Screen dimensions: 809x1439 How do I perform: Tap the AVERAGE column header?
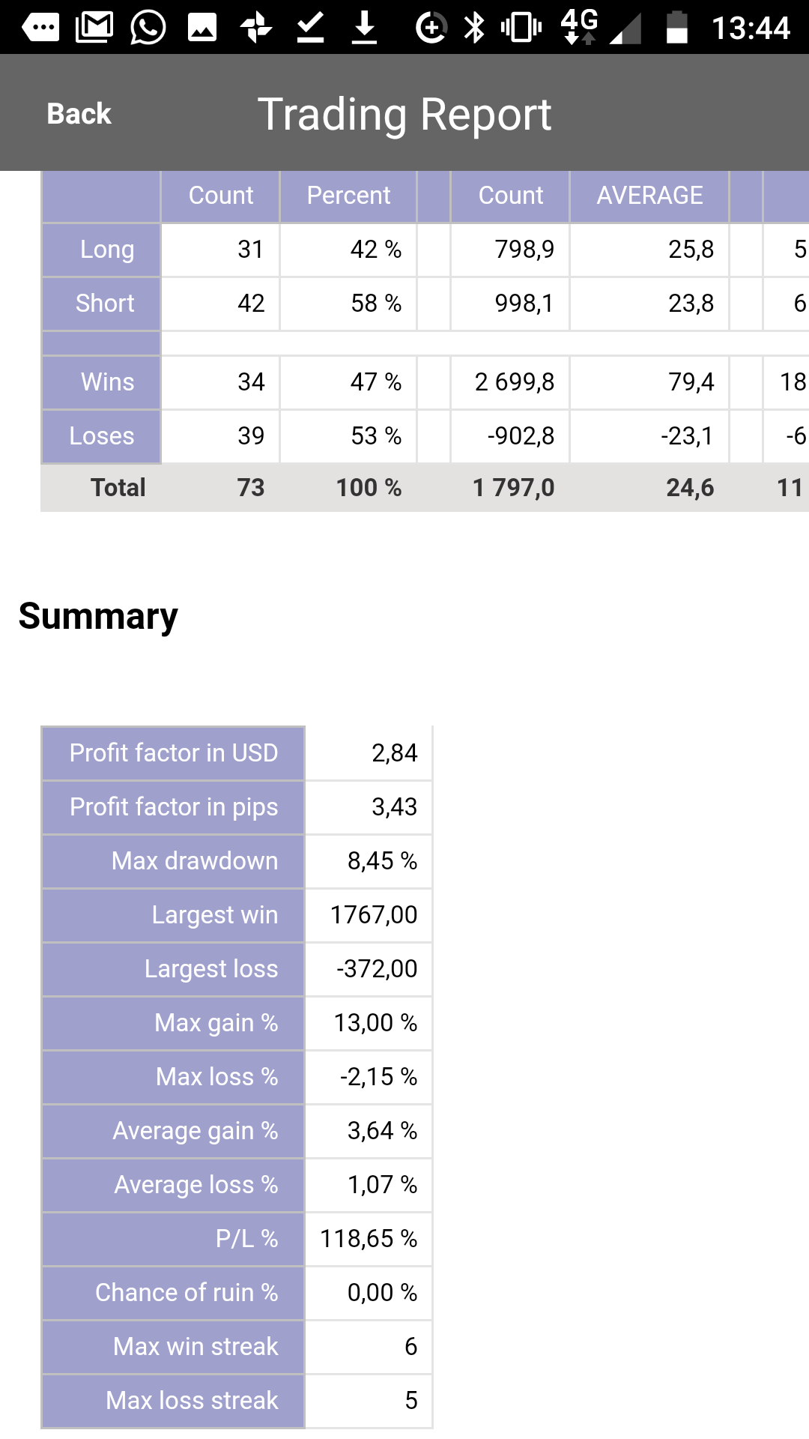649,196
